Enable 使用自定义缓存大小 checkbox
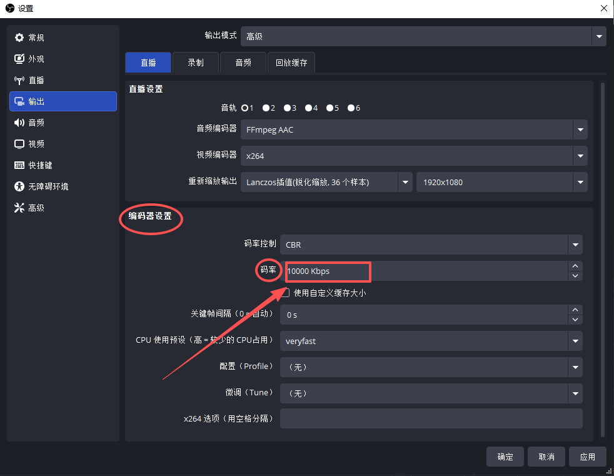The width and height of the screenshot is (614, 476). [285, 293]
